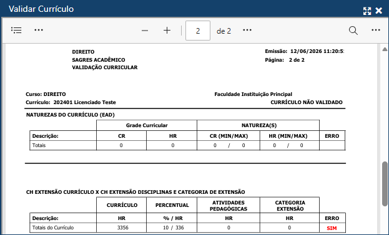Select the red 'SIM' error value

point(332,228)
